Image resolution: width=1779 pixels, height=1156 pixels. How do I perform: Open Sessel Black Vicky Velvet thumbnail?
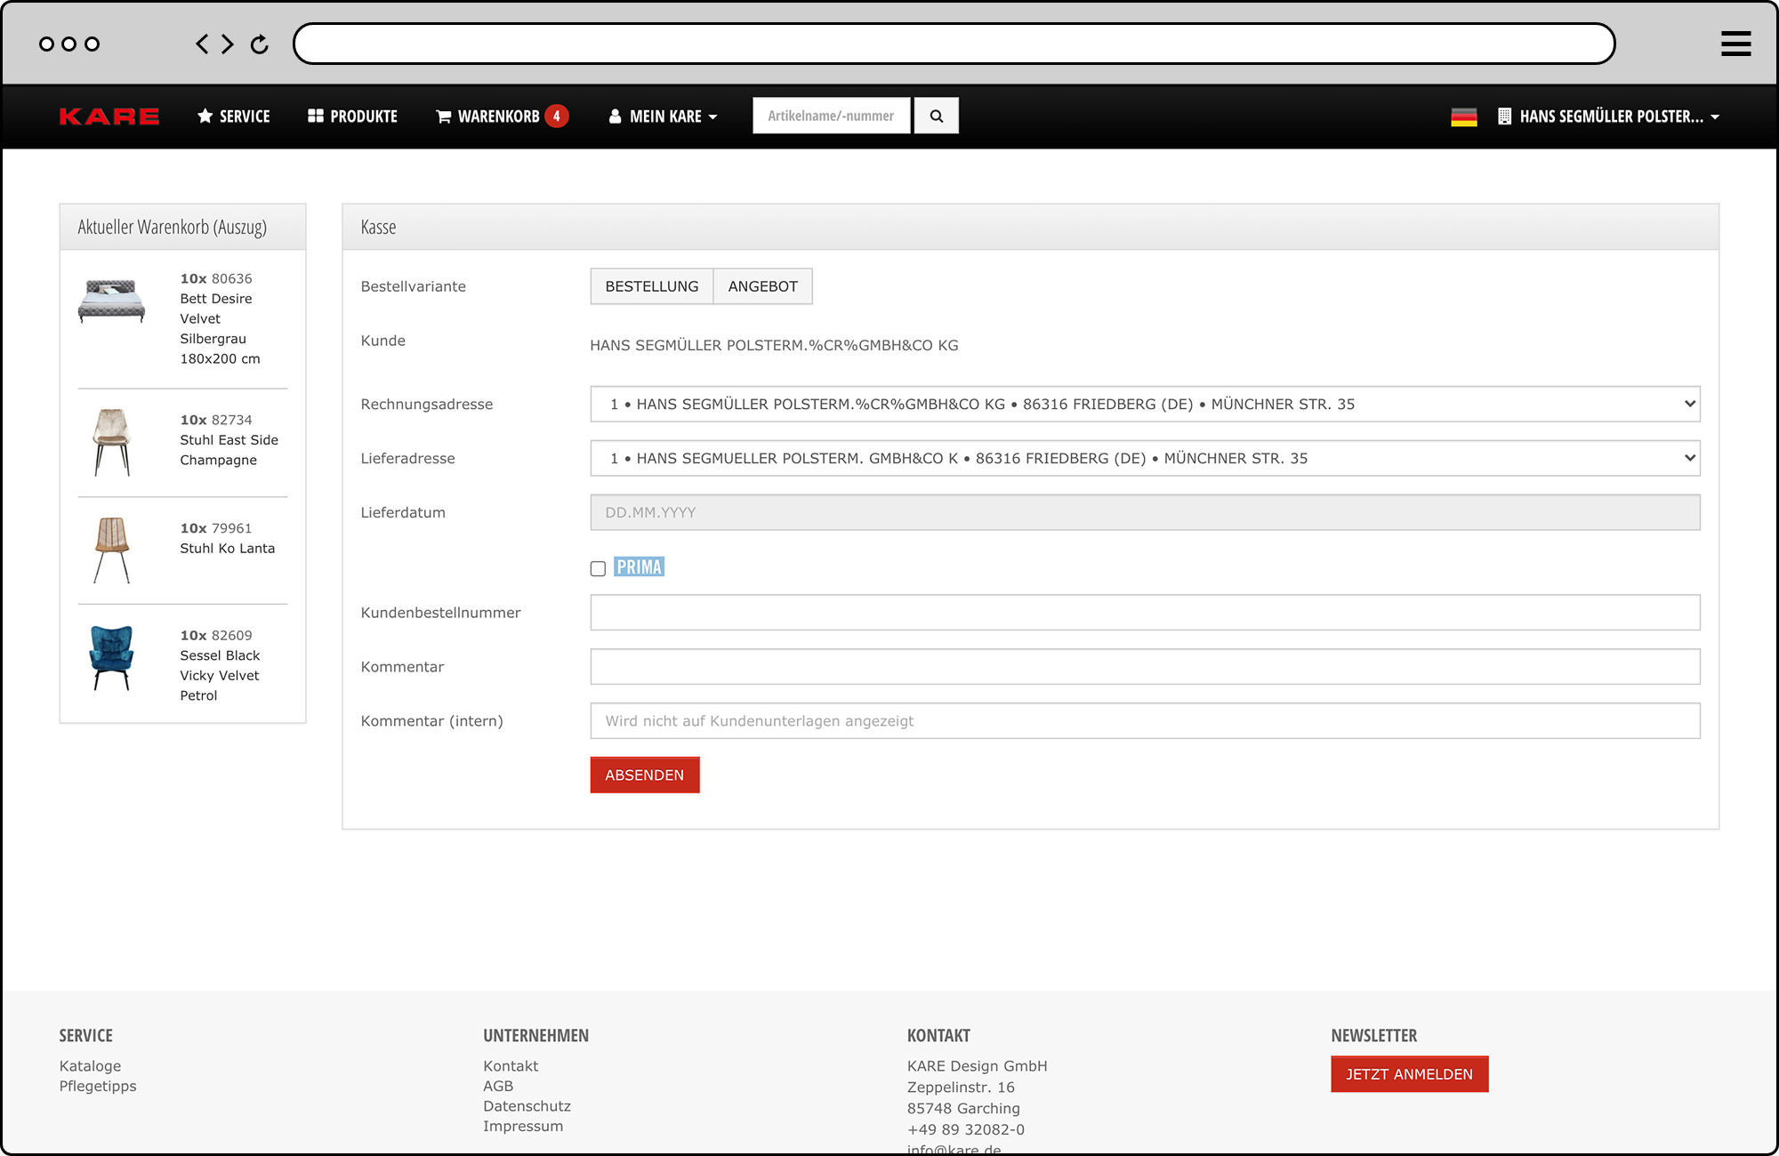pos(112,658)
